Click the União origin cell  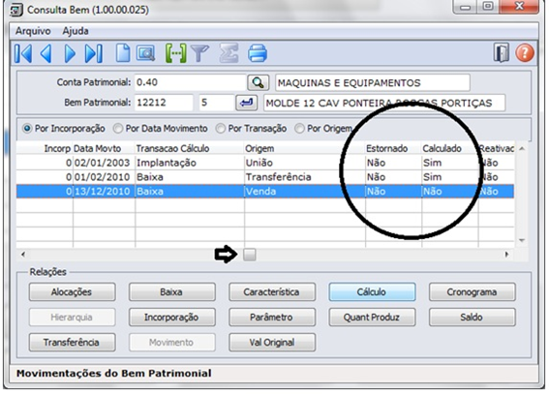click(x=305, y=163)
